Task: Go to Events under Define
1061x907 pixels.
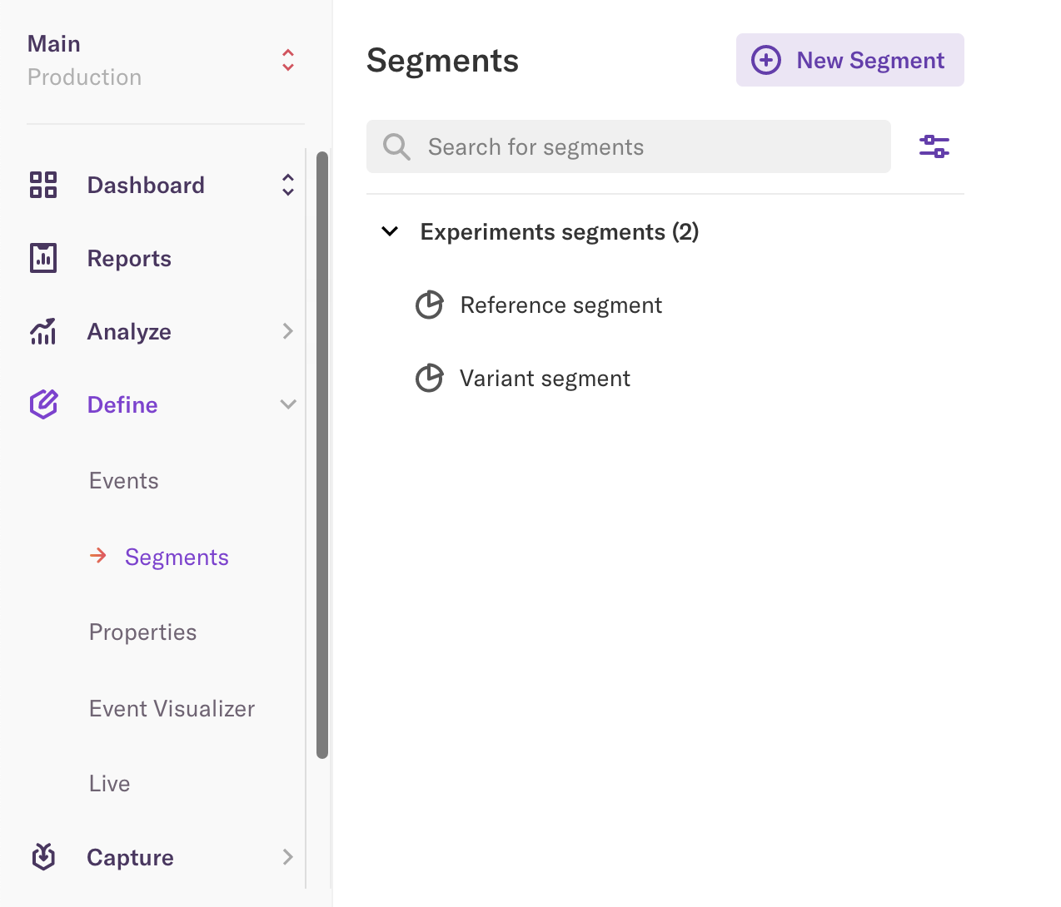Action: point(123,481)
